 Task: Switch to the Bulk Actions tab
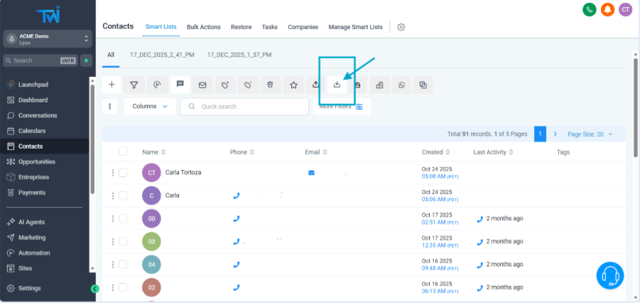[x=202, y=27]
